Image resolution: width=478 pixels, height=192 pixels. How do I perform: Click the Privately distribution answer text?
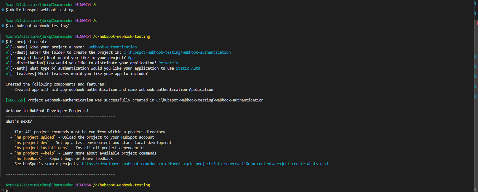pyautogui.click(x=168, y=63)
